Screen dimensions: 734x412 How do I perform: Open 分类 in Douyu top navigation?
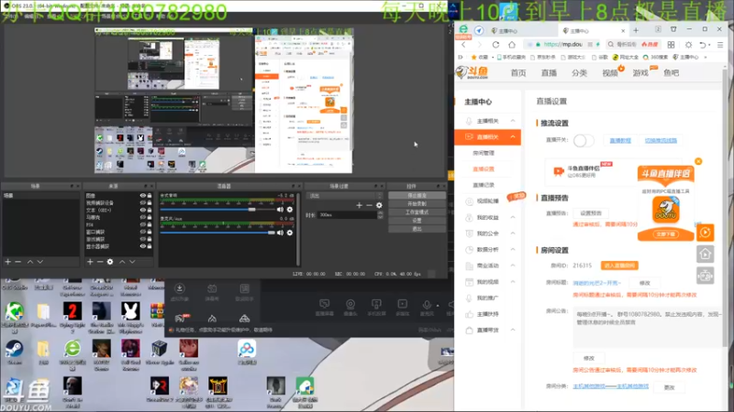(x=579, y=73)
